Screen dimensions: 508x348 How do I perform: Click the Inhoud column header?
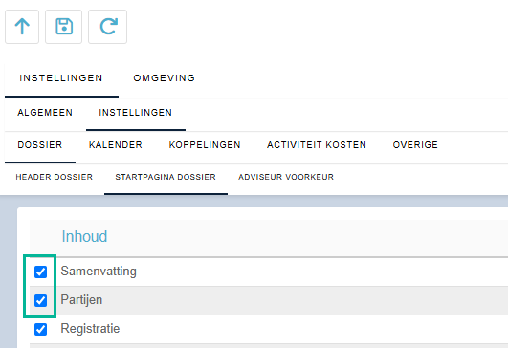click(x=84, y=236)
